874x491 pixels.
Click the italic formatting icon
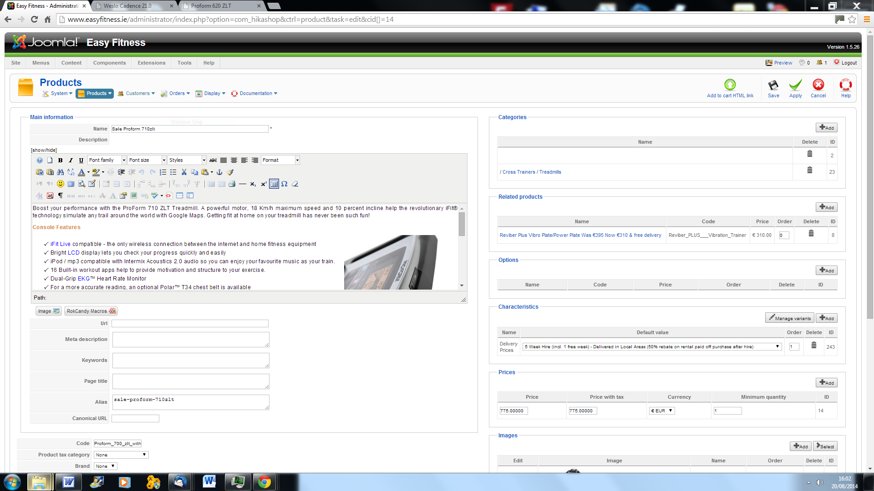[x=71, y=160]
